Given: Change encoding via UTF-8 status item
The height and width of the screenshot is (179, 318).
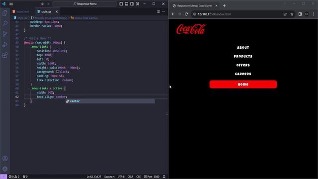Looking at the screenshot, I should tap(121, 177).
